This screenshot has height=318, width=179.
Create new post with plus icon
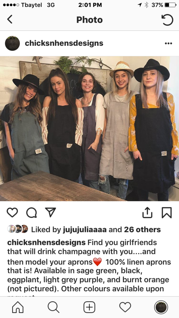(x=89, y=307)
